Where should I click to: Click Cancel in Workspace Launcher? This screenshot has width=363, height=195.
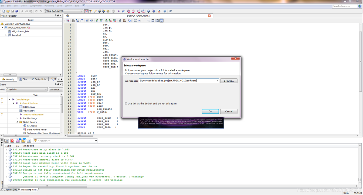[229, 111]
